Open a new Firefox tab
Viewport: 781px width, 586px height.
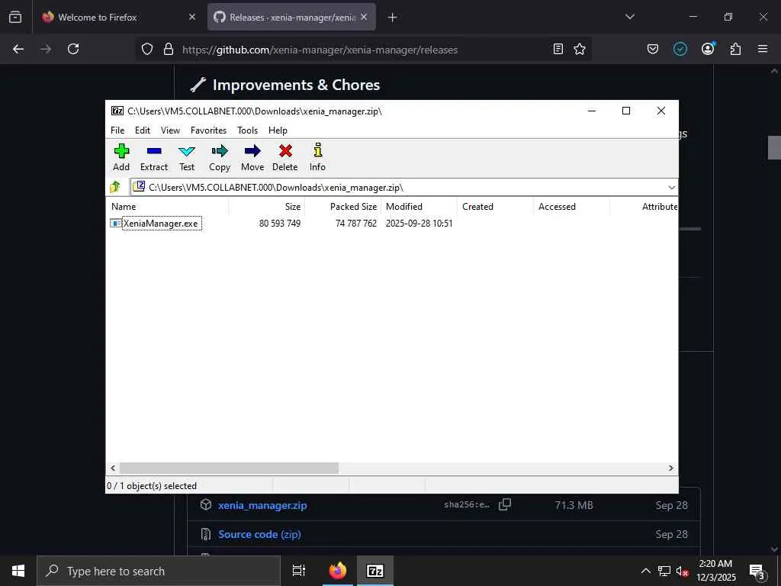[393, 18]
